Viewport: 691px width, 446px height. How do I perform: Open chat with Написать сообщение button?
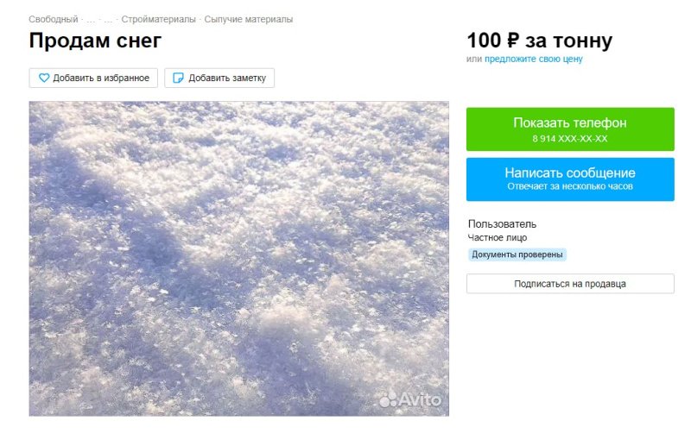[570, 179]
